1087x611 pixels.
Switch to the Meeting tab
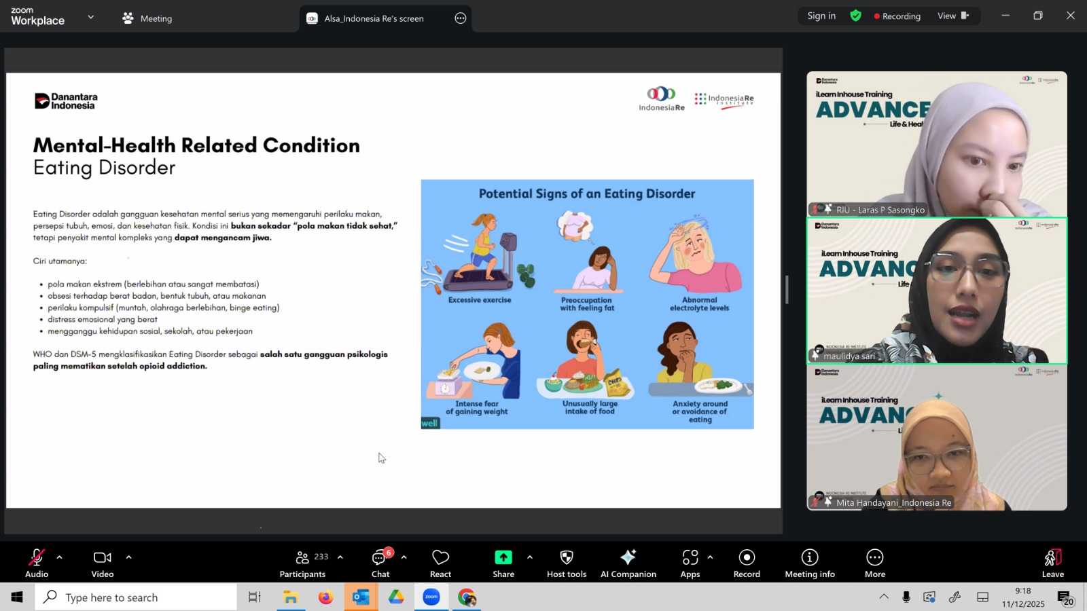click(x=147, y=18)
